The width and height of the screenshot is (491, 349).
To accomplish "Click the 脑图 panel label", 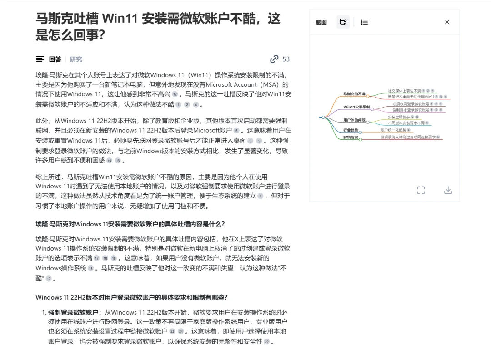I will pyautogui.click(x=321, y=22).
